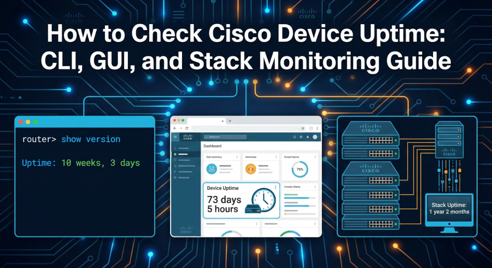Open the browser three-dot menu
492x268 pixels.
pyautogui.click(x=317, y=128)
